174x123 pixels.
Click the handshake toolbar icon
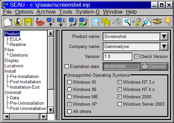(157, 22)
